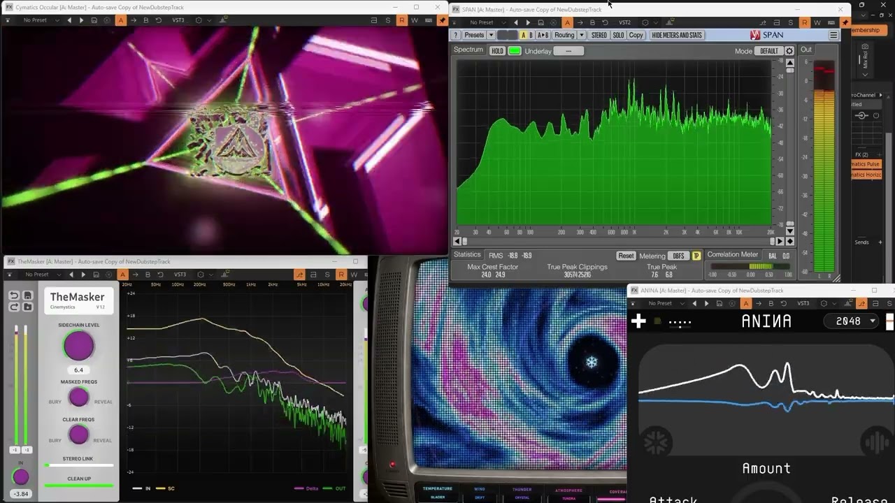Viewport: 895px width, 503px height.
Task: Click TheMasker redo arrow icon
Action: click(x=14, y=307)
